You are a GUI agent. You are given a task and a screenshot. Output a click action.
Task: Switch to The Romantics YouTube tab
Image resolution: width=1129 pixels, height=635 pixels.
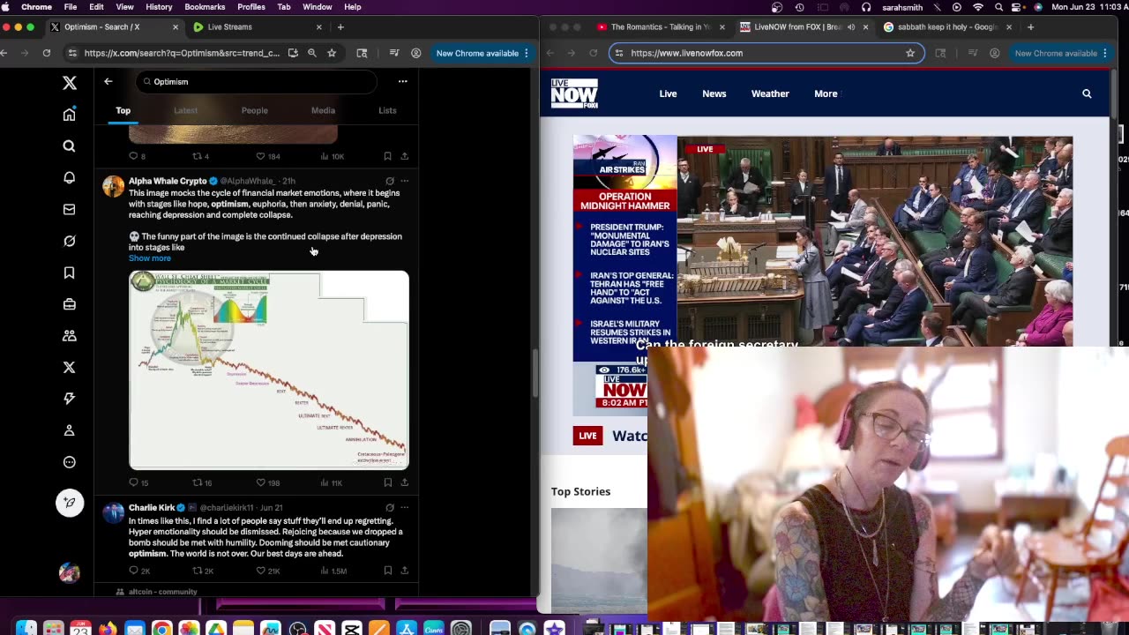[x=662, y=27]
